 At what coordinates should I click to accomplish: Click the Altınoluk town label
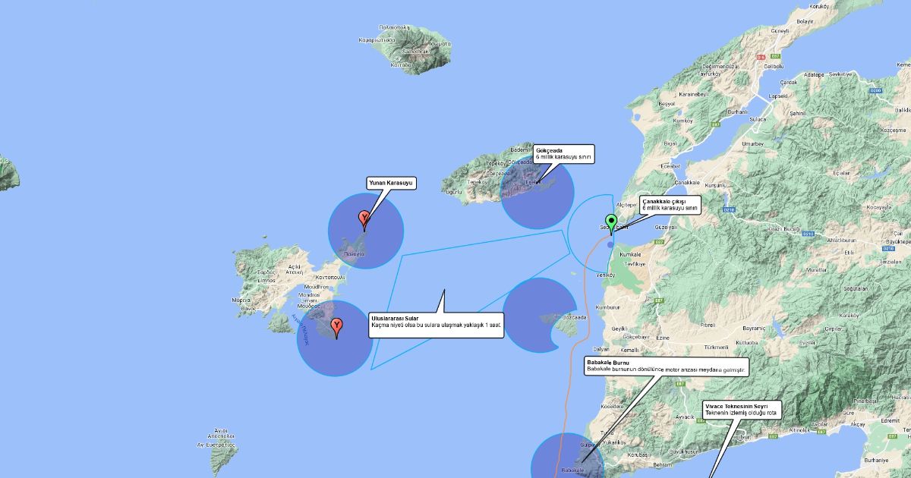pos(800,430)
